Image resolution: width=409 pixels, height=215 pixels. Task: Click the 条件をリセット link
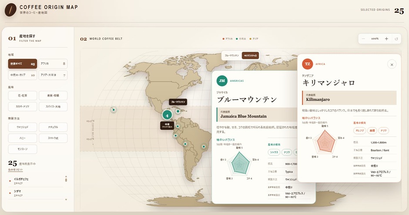click(x=15, y=170)
